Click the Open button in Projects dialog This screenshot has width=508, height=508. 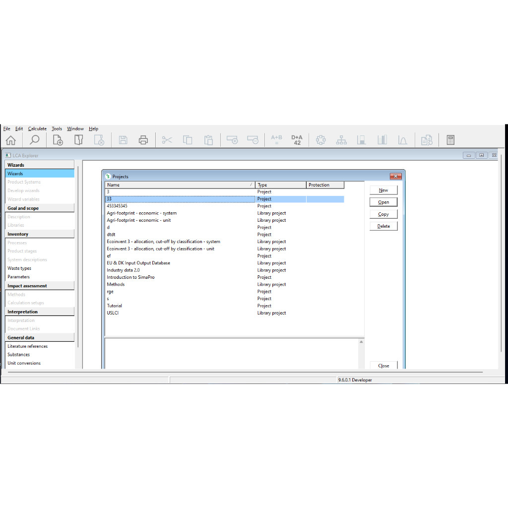[383, 202]
